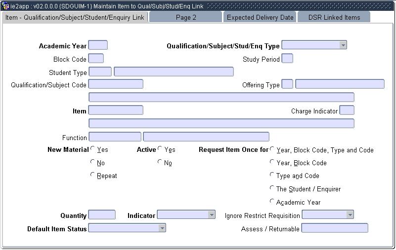Screen dimensions: 396x250
Task: Click the Item code field
Action: point(116,110)
